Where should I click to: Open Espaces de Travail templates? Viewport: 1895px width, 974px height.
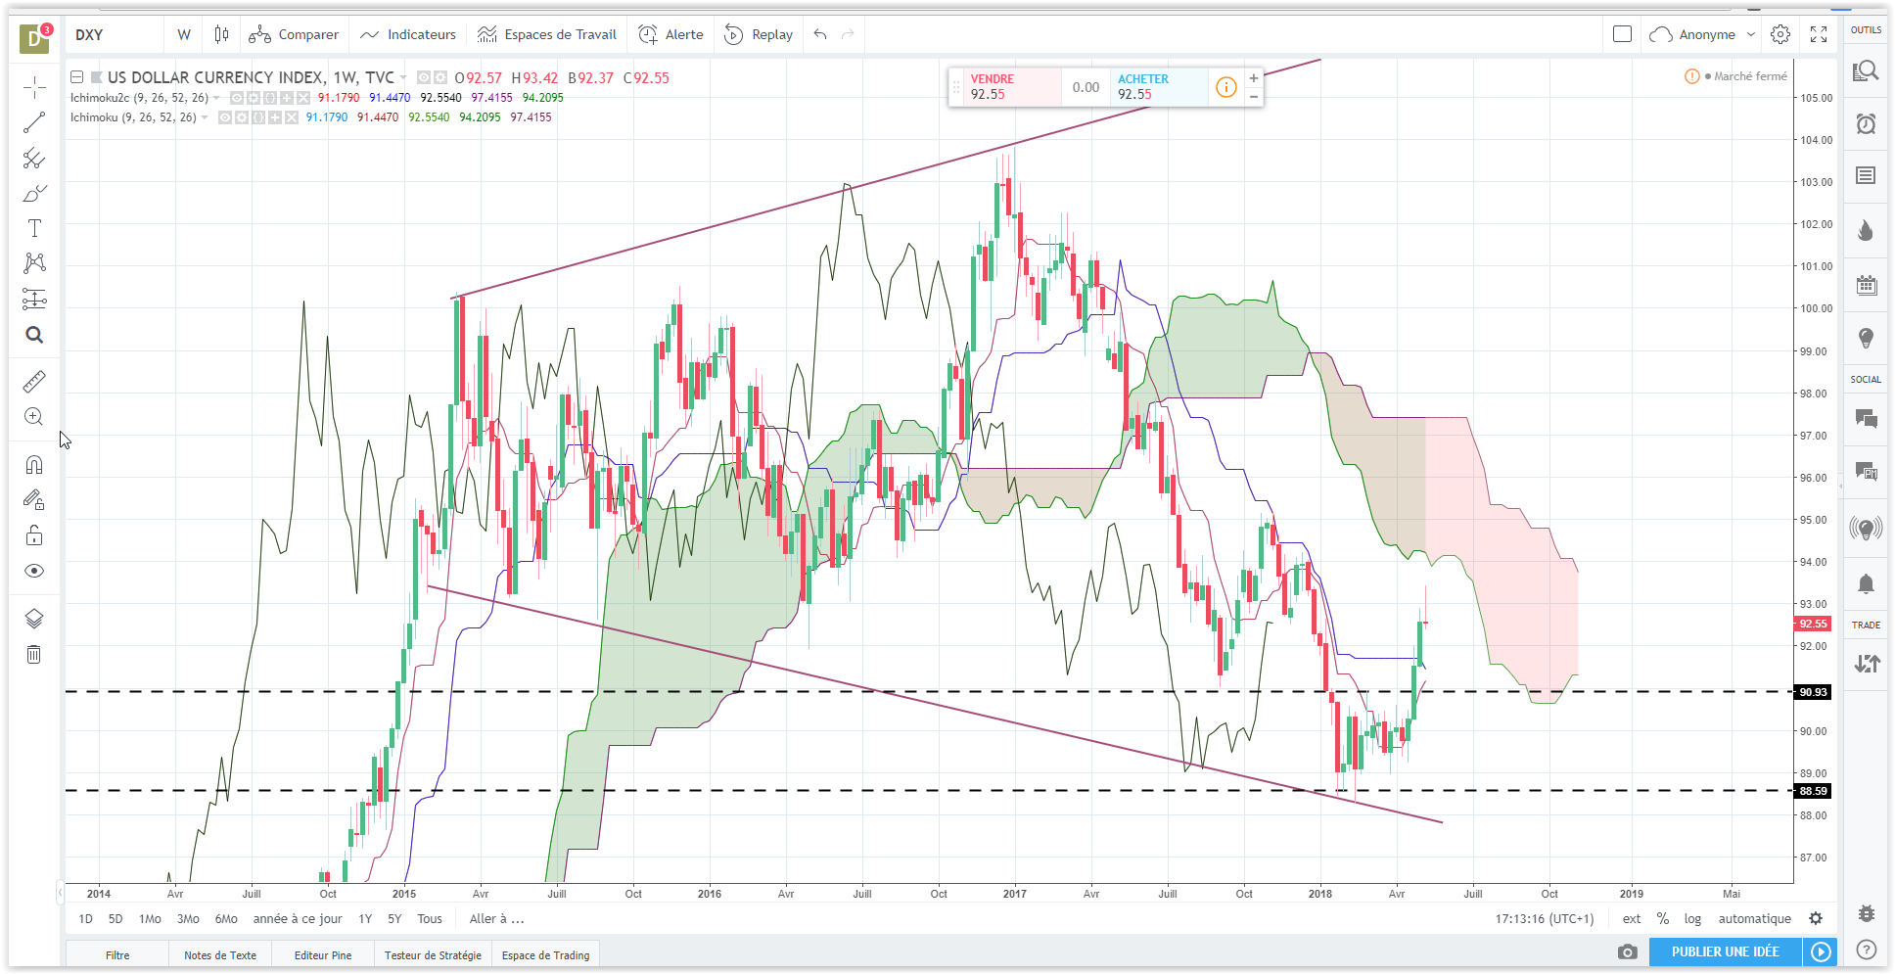point(547,34)
